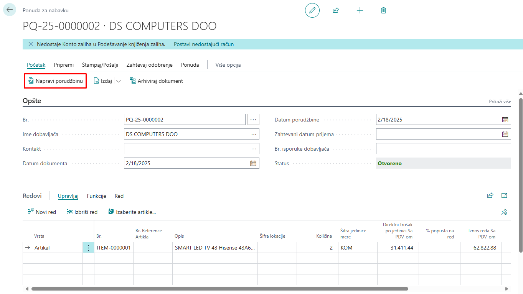Click the back arrow button
Image resolution: width=523 pixels, height=294 pixels.
pyautogui.click(x=10, y=10)
